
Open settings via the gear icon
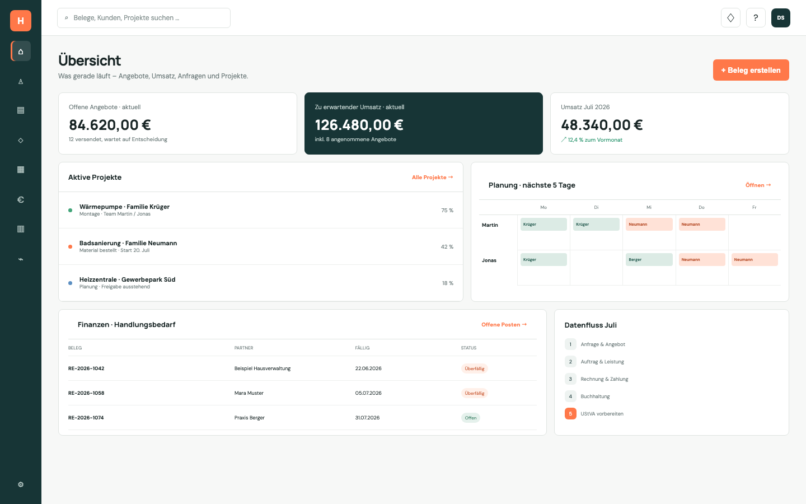[x=21, y=484]
